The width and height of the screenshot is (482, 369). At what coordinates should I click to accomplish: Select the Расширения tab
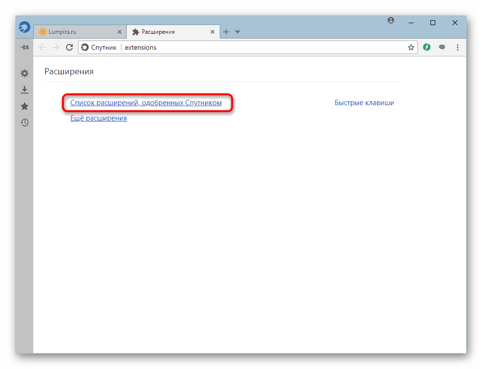[x=173, y=32]
